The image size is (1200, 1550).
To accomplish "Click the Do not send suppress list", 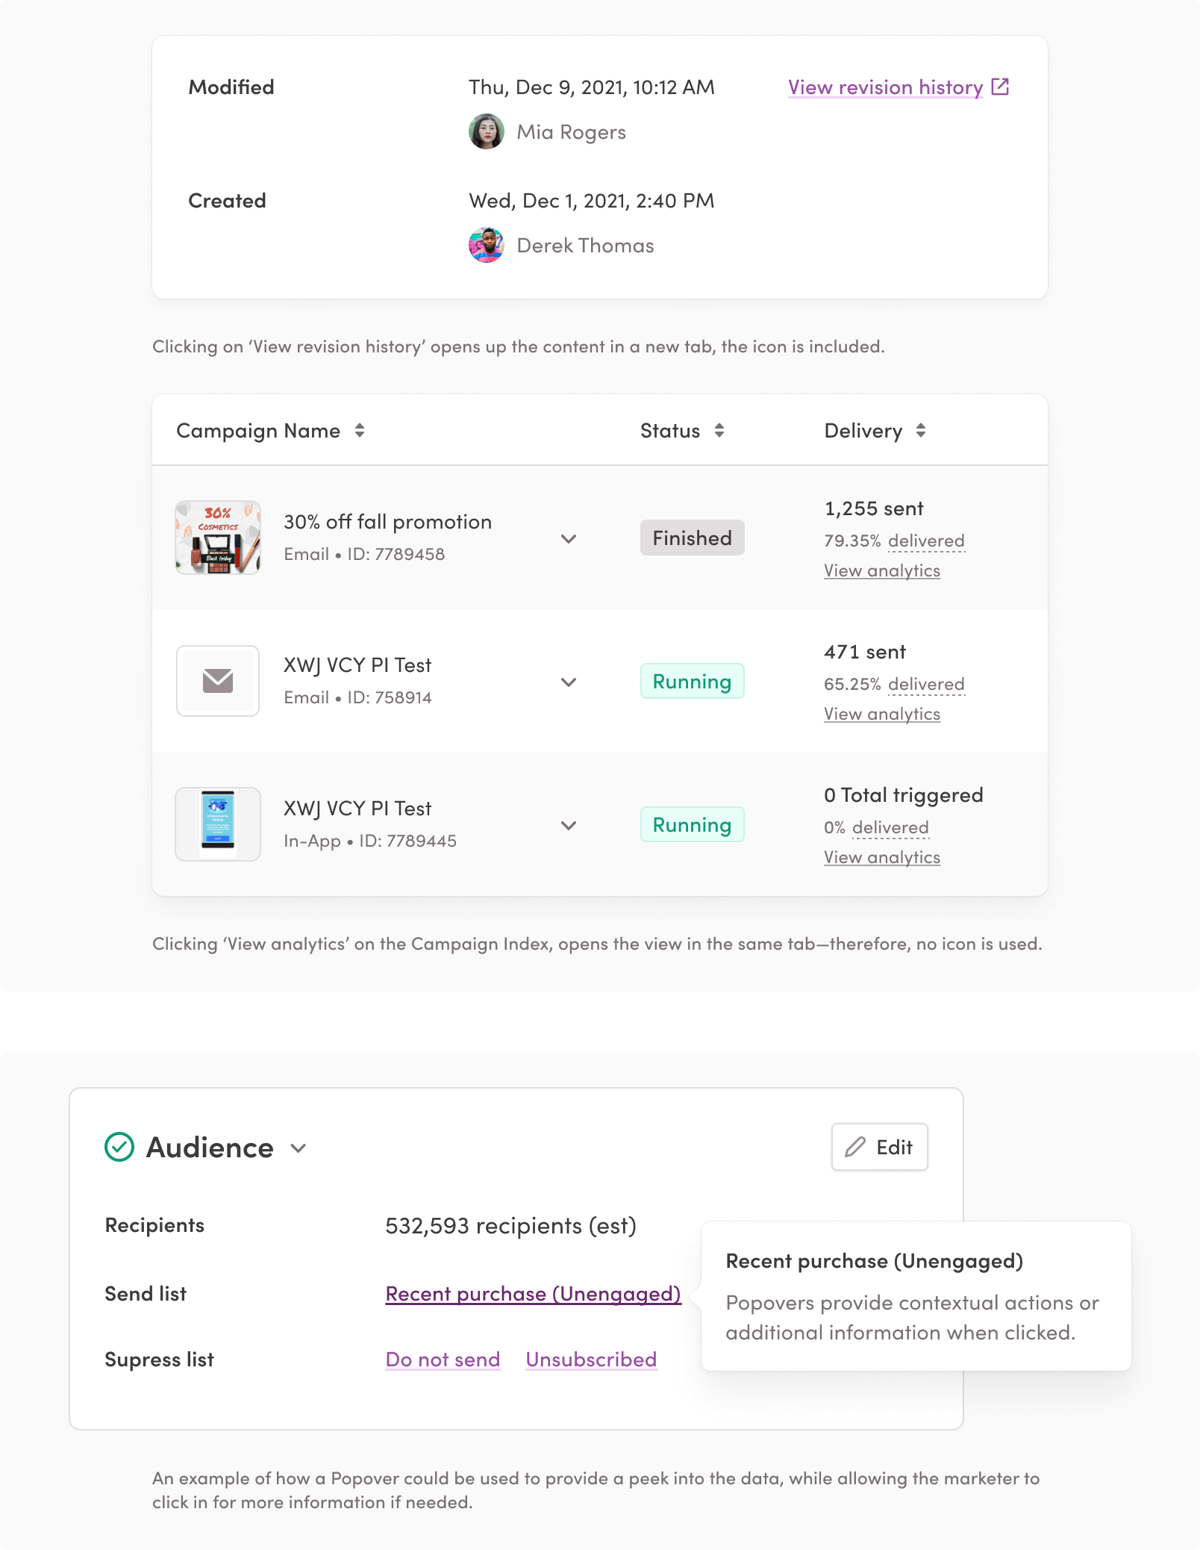I will coord(443,1360).
